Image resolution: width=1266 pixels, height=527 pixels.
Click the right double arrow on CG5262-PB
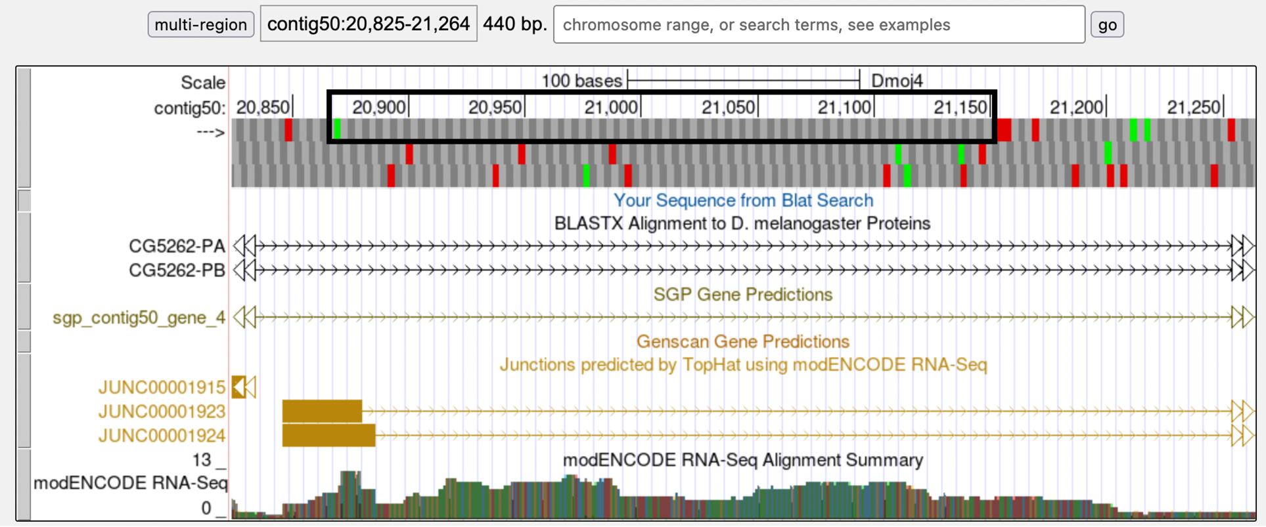(x=1242, y=270)
